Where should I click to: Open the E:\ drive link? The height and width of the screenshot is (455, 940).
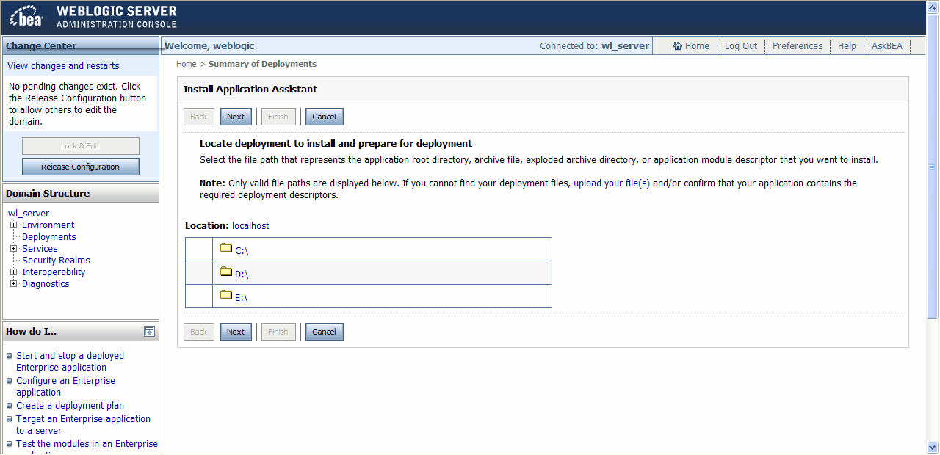(x=242, y=297)
